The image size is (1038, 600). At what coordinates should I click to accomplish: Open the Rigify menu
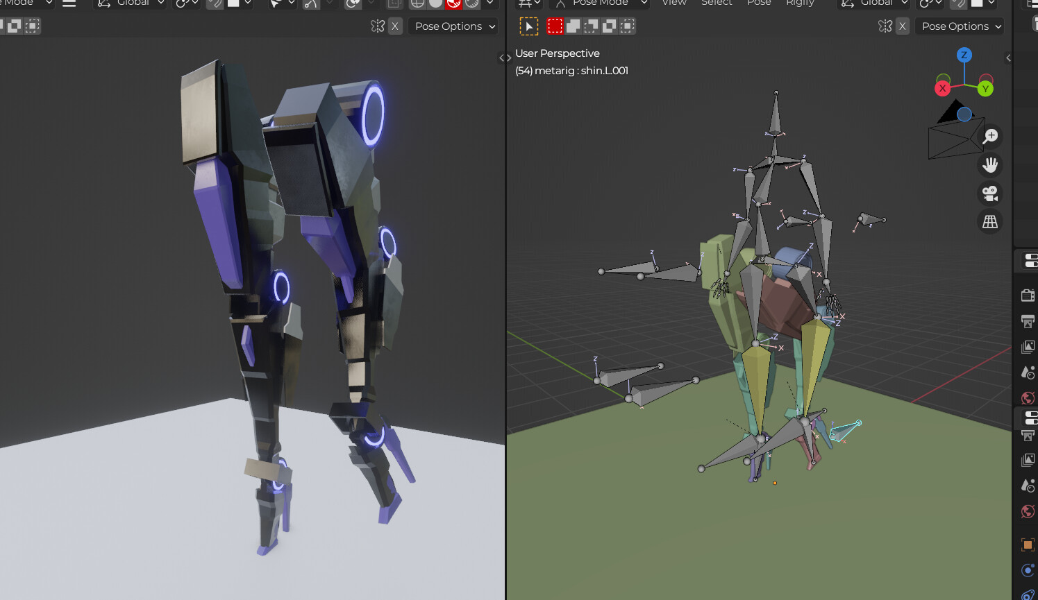coord(800,3)
